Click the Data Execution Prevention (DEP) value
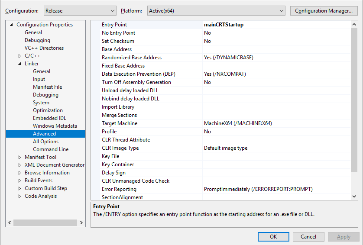This screenshot has width=363, height=245. [225, 74]
